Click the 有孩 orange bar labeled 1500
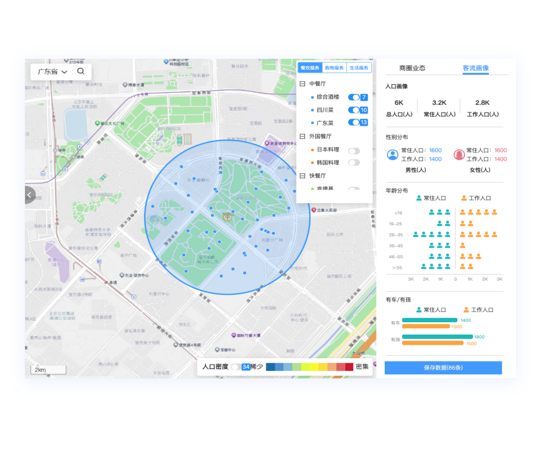 (433, 343)
